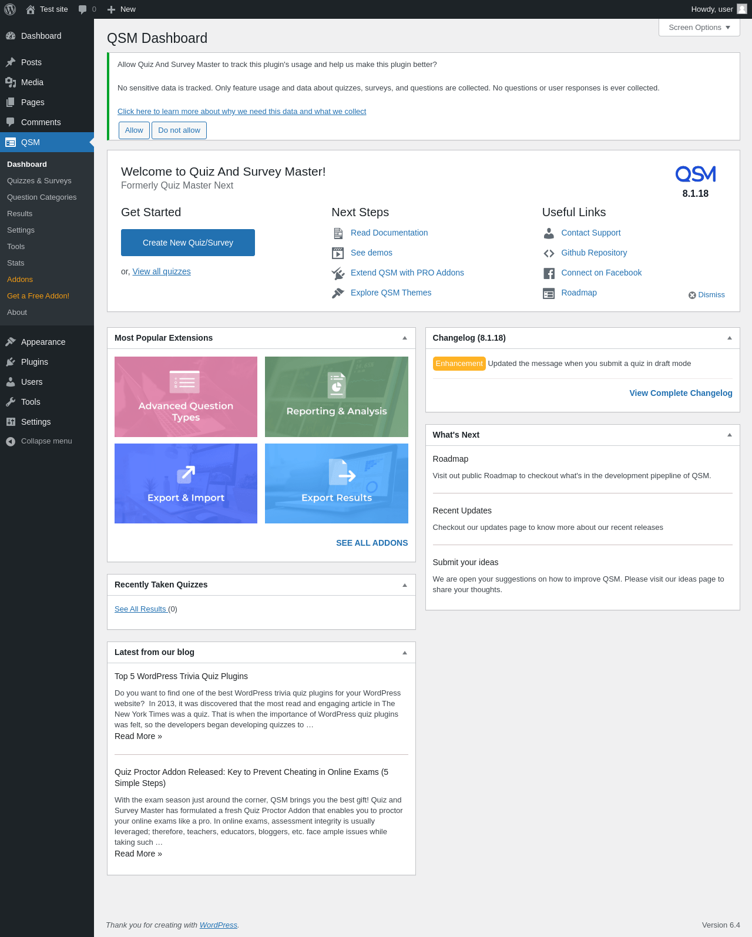Click the Enhancement changelog tag
The image size is (752, 937).
[x=459, y=364]
